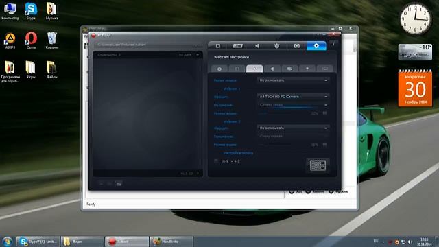Screen dimensions: 439x247
Task: Open the Webcam 1 position dropdown
Action: pos(293,105)
